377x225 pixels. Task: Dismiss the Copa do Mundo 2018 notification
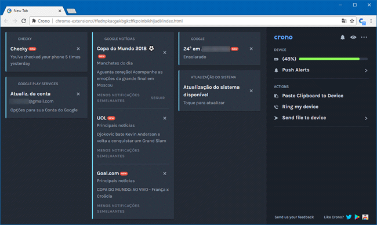(x=165, y=52)
